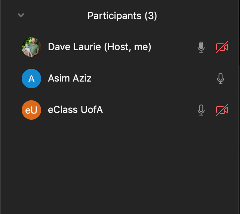Click the '(3)' participant count
This screenshot has width=240, height=214.
coord(151,16)
